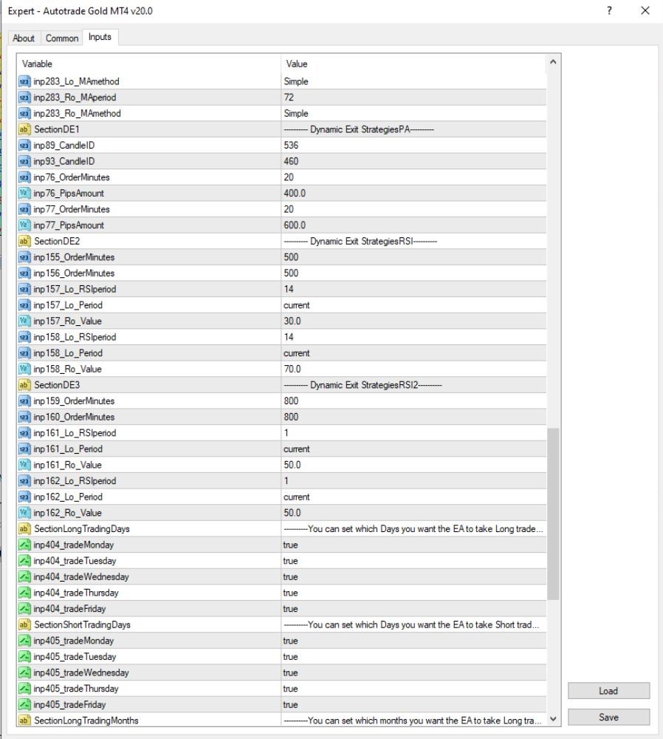Open the About tab
This screenshot has width=663, height=739.
coord(24,38)
